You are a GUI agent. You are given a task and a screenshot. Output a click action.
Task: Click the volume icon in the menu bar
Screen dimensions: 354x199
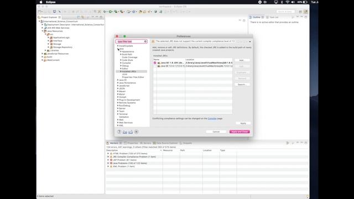pos(293,2)
